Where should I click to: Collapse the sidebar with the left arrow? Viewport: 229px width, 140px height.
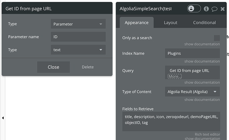[3, 118]
